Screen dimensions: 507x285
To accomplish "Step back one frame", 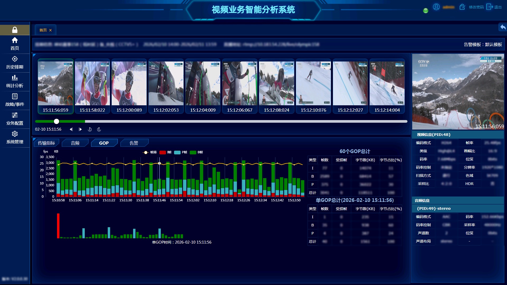I will tap(71, 129).
